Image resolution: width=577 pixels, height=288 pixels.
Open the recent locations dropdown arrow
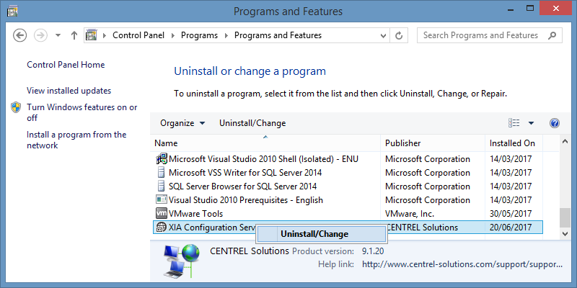(x=58, y=35)
